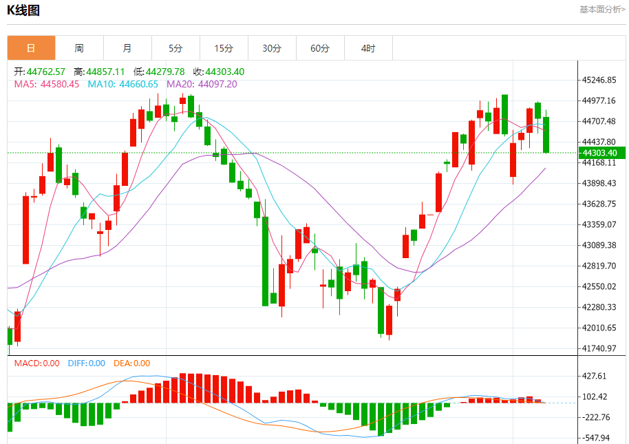Click the 102.42 MACD axis label
The width and height of the screenshot is (629, 444).
click(594, 397)
